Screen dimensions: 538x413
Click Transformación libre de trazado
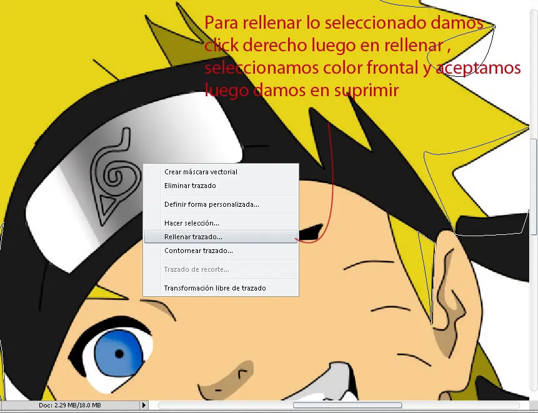coord(221,288)
